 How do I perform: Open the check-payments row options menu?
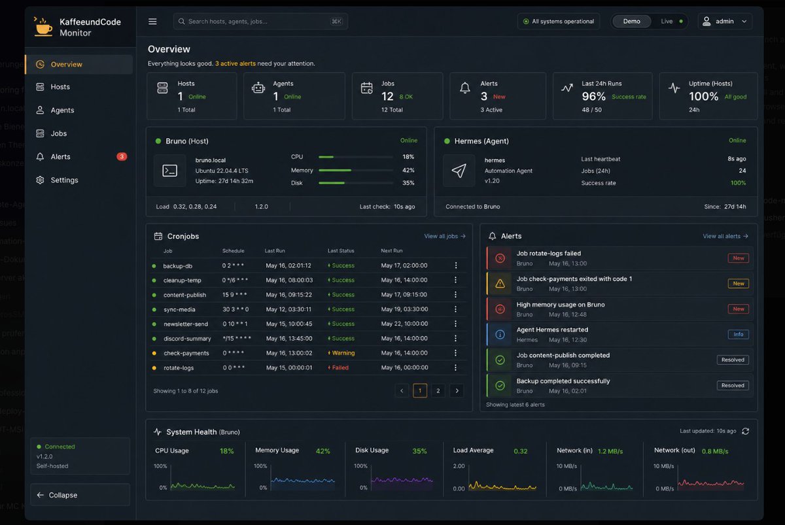[x=456, y=353]
